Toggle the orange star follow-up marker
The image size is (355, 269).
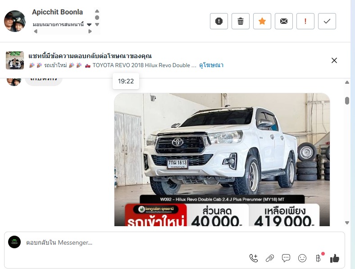pos(262,21)
